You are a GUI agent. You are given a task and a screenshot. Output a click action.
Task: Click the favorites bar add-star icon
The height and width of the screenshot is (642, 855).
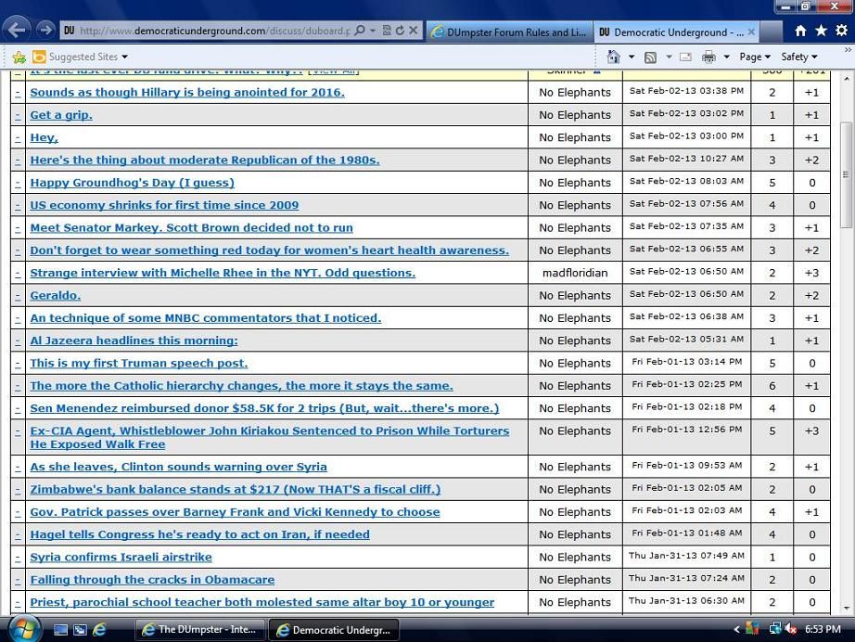pos(19,57)
